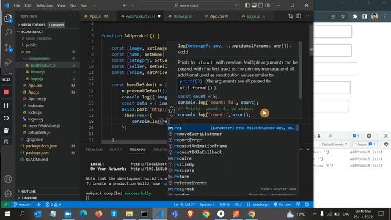Select 'requestAnimationFrame' suggestion
Screen dimensions: 391x220
(x=233, y=146)
